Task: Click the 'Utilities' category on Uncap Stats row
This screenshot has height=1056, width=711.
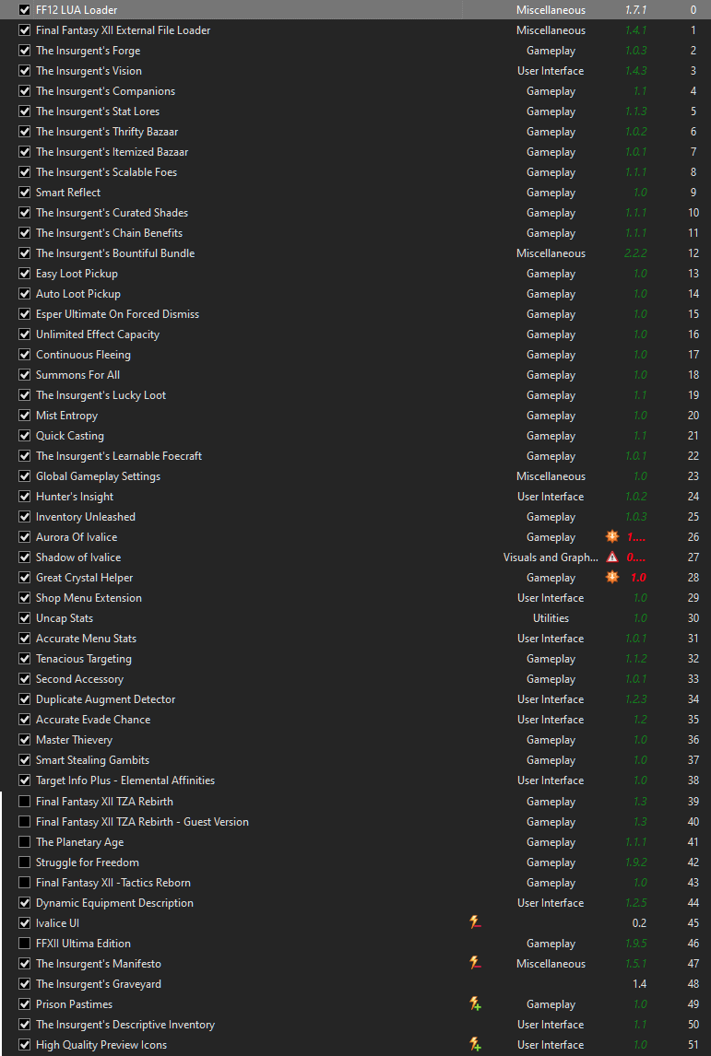Action: [551, 617]
